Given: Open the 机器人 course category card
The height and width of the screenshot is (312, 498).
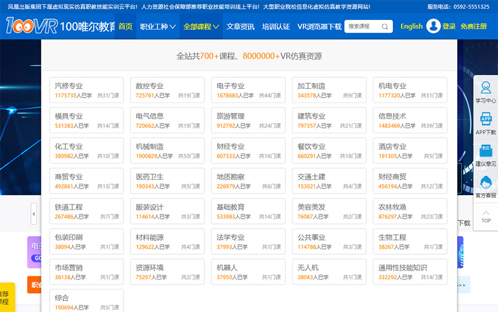Looking at the screenshot, I should pyautogui.click(x=248, y=272).
